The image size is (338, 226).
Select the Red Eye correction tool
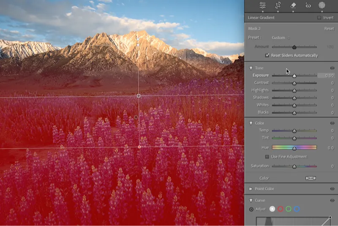pos(308,5)
